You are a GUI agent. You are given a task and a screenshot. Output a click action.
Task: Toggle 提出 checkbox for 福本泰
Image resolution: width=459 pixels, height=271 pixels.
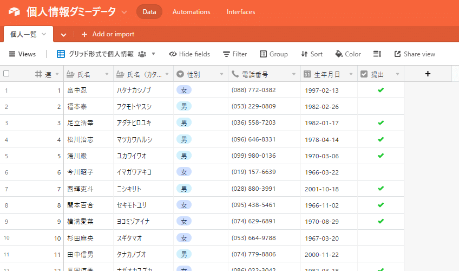click(381, 106)
